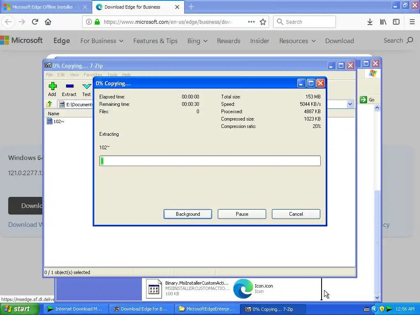The width and height of the screenshot is (420, 315).
Task: Click Explorer scrollbar up arrow
Action: [x=377, y=108]
